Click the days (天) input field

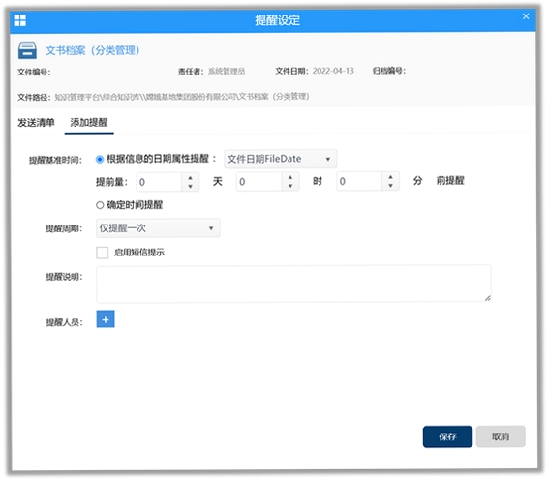[159, 182]
